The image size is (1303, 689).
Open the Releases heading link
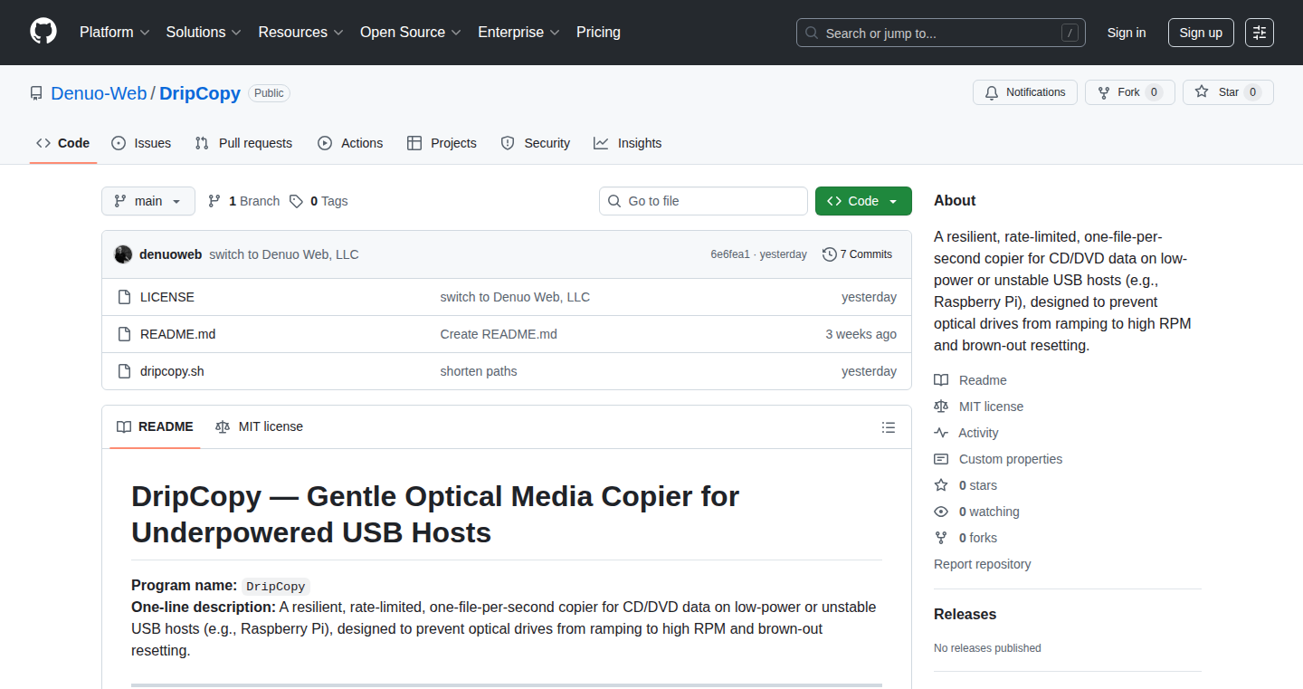(x=965, y=614)
